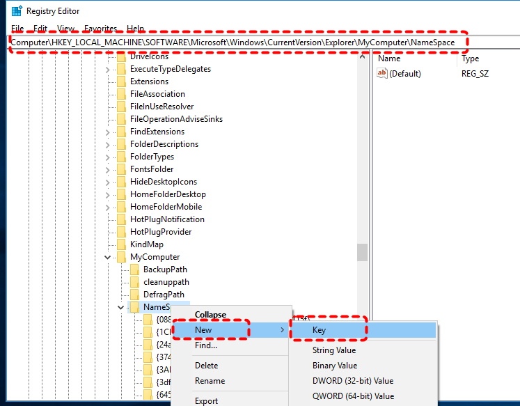520x406 pixels.
Task: Click the tree pane vertical scrollbar thumb
Action: click(x=363, y=251)
